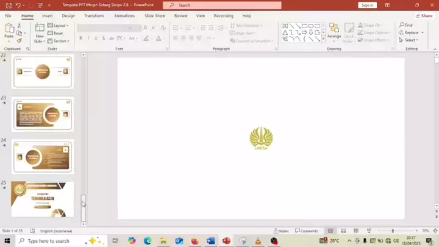Expand the Layout dropdown

tap(59, 26)
